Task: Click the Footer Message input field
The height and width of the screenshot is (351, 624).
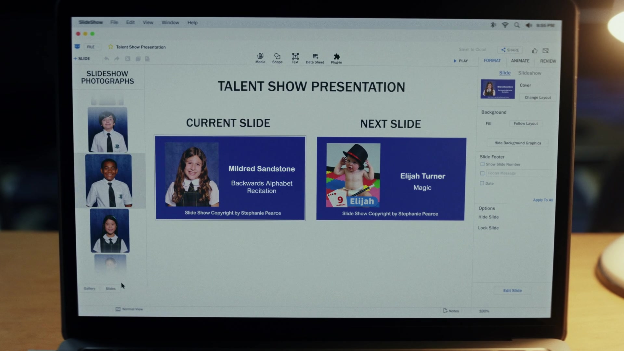Action: (519, 173)
